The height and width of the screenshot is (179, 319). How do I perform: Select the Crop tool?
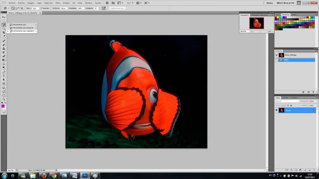[4, 32]
